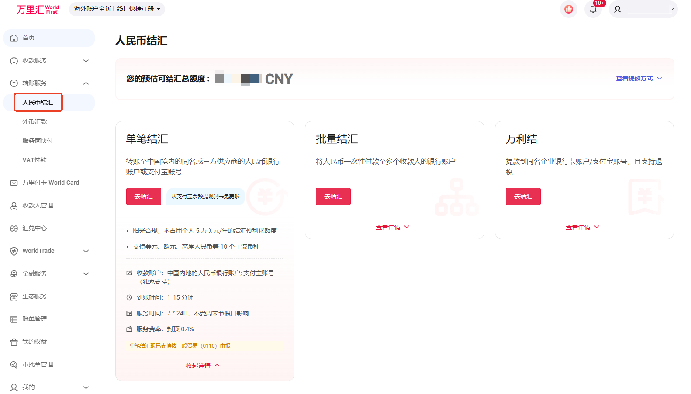
Task: Expand the WorldTrade sidebar chevron
Action: click(x=86, y=251)
